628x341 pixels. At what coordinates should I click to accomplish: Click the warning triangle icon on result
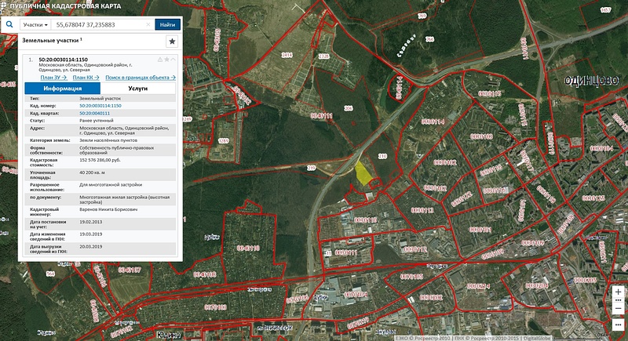click(160, 60)
